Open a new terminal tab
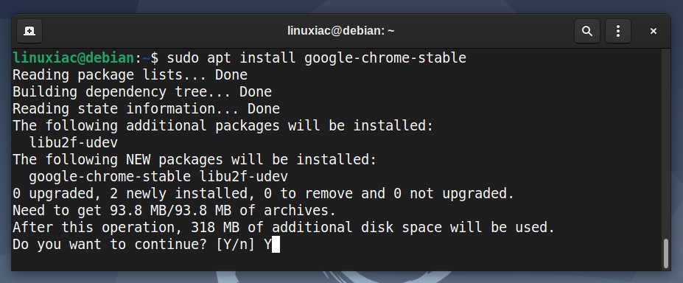This screenshot has width=683, height=283. coord(29,31)
